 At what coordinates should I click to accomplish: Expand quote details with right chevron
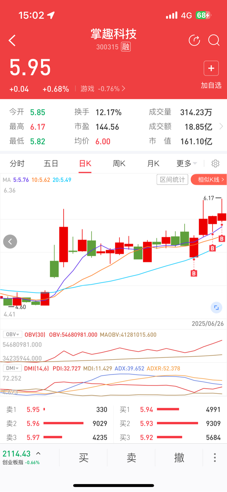[221, 127]
